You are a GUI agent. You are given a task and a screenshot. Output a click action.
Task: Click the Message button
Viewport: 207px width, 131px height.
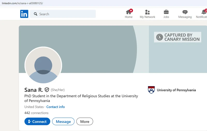[x=63, y=121]
